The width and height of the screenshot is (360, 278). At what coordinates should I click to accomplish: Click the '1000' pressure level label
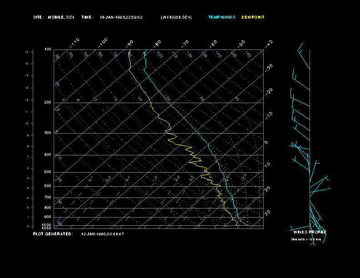[x=47, y=225]
